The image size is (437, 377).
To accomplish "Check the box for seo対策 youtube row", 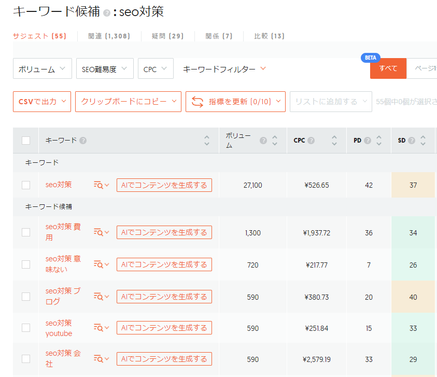I will (x=26, y=328).
